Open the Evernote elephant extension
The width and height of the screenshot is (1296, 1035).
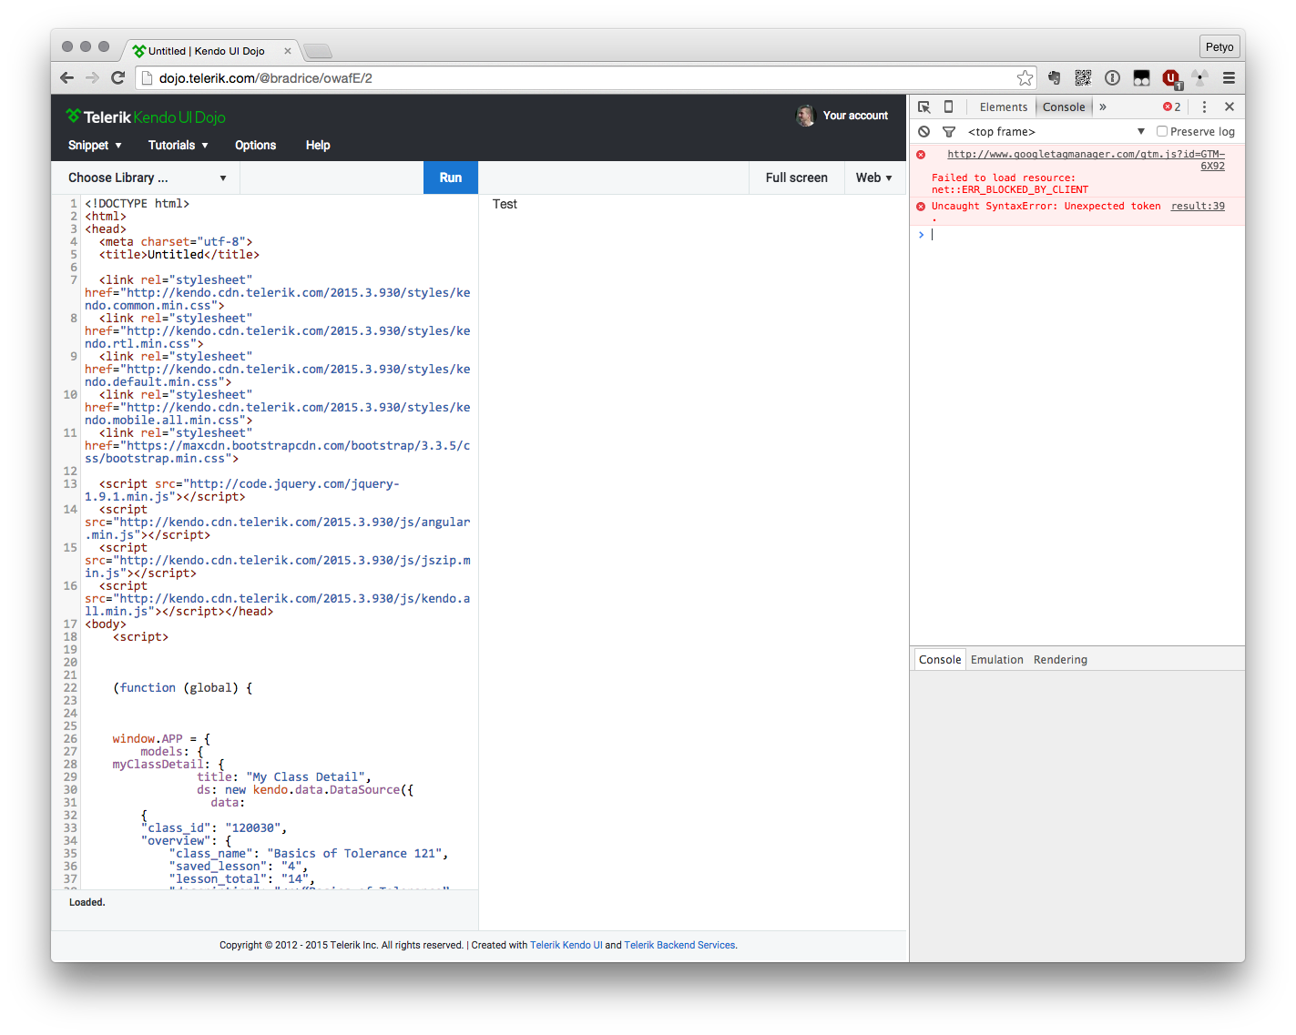[1054, 78]
